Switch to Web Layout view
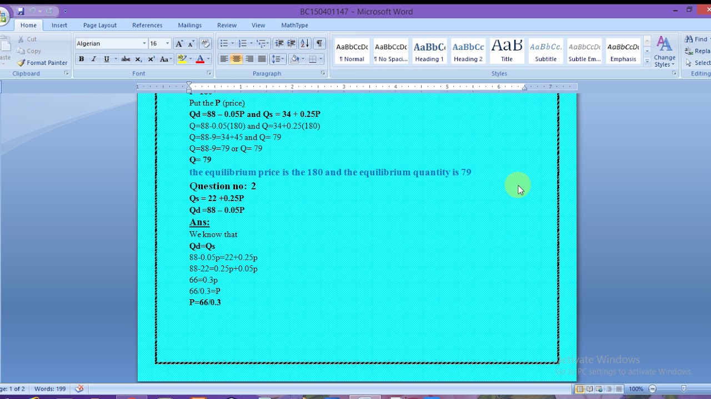711x399 pixels. [600, 389]
